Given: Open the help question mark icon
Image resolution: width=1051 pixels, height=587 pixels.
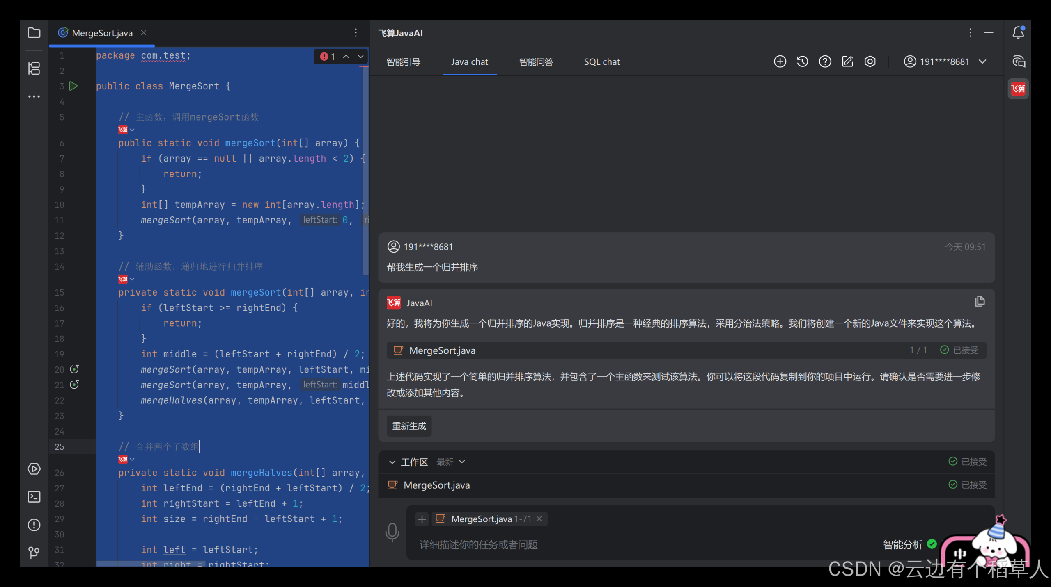Looking at the screenshot, I should click(825, 61).
